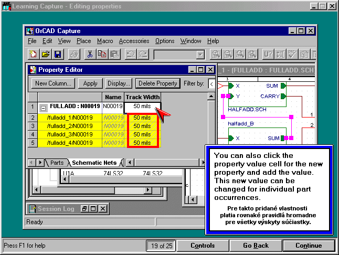Click the Open file folder icon
The width and height of the screenshot is (339, 255).
click(x=46, y=54)
